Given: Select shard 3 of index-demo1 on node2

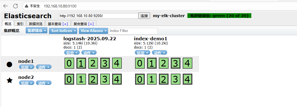Looking at the screenshot, I should coord(175,79).
